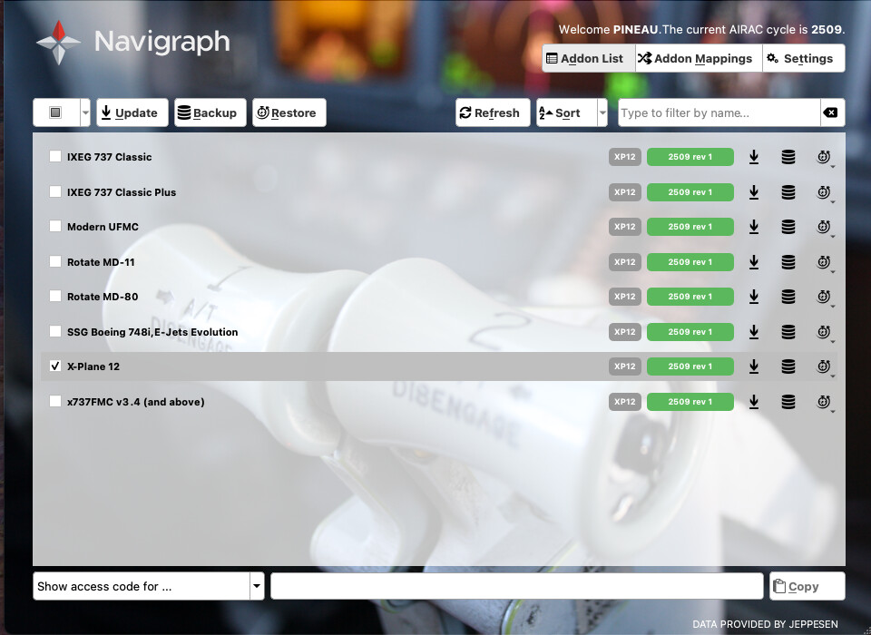871x635 pixels.
Task: Select the Rotate MD-80 checkbox
Action: click(55, 296)
